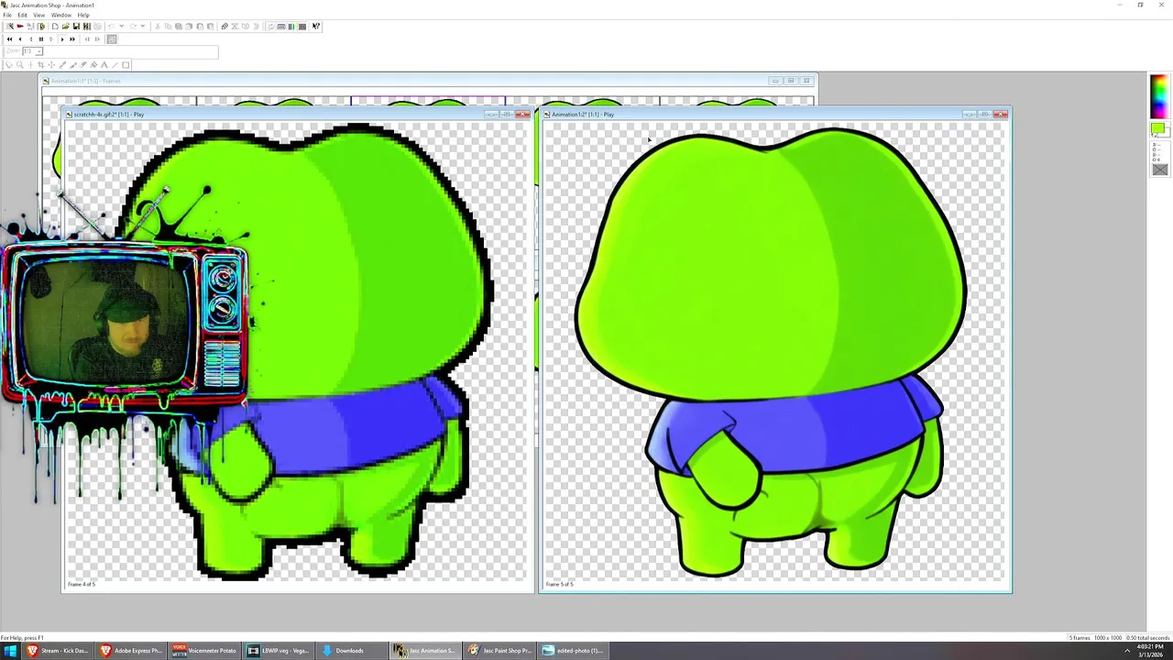Viewport: 1173px width, 660px height.
Task: Switch to Downloads taskbar button
Action: coord(352,651)
